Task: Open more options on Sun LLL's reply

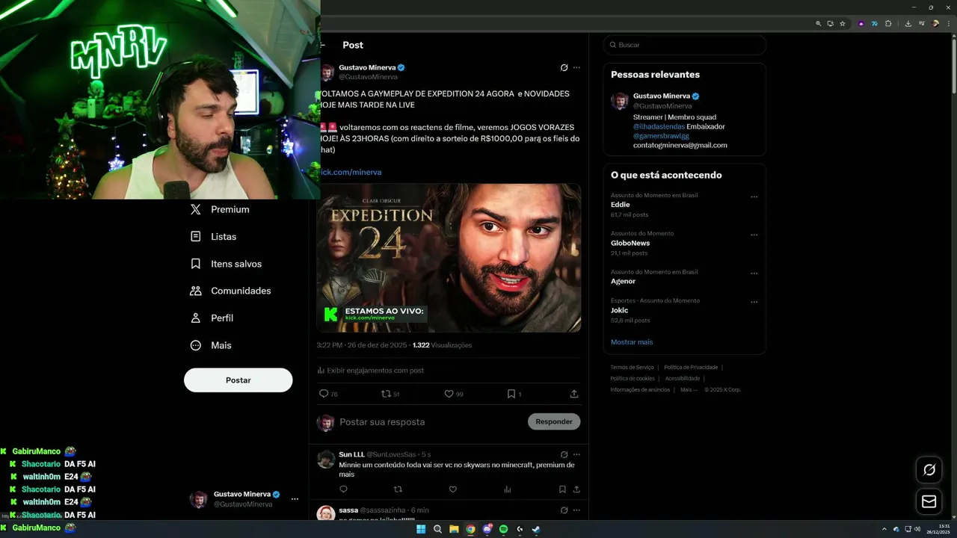Action: (576, 454)
